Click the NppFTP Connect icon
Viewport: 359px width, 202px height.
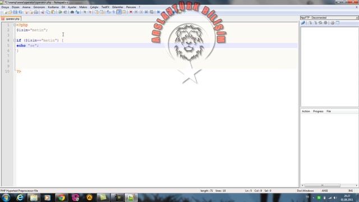point(303,23)
